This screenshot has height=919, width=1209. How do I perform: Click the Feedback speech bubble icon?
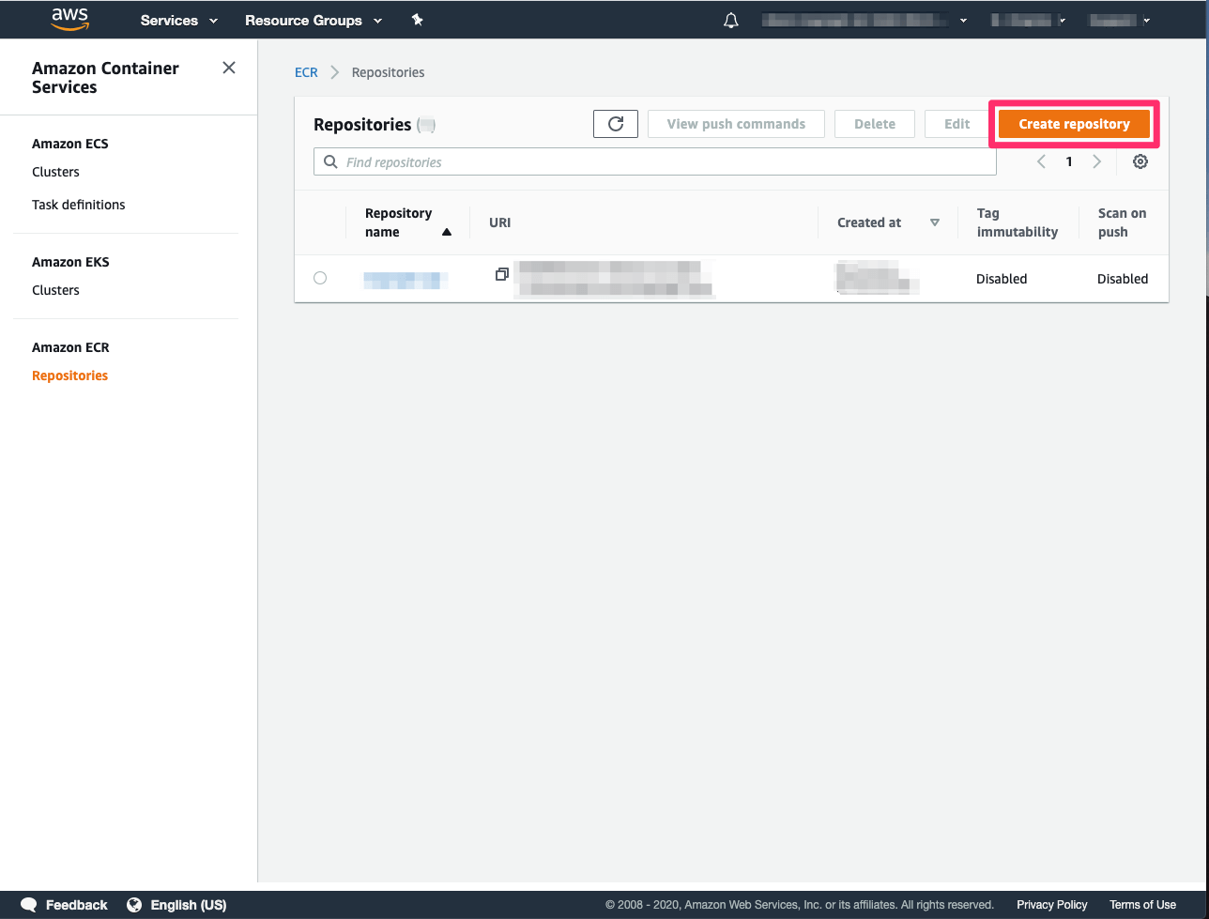tap(28, 904)
